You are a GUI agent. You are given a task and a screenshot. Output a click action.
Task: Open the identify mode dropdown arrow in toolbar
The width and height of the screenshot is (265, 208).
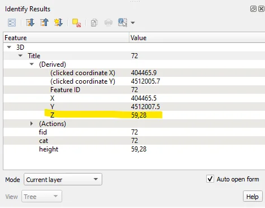pyautogui.click(x=133, y=23)
